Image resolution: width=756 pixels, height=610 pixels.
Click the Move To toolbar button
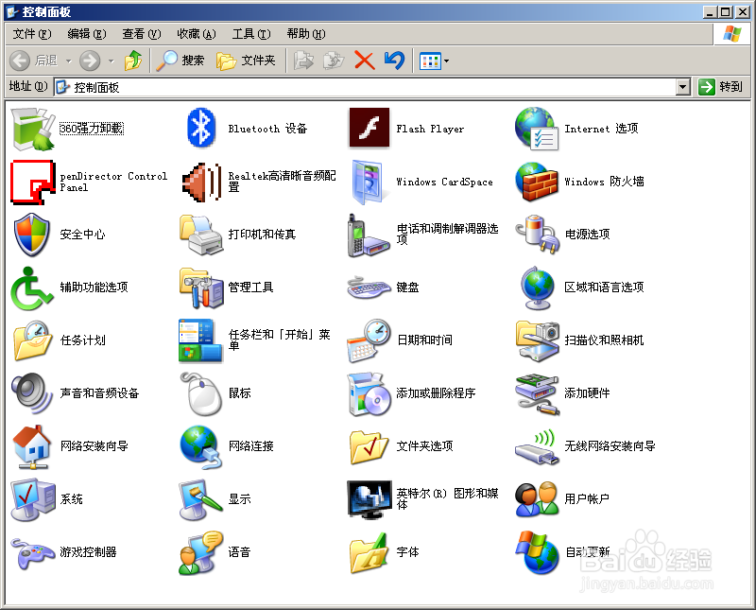click(x=303, y=61)
